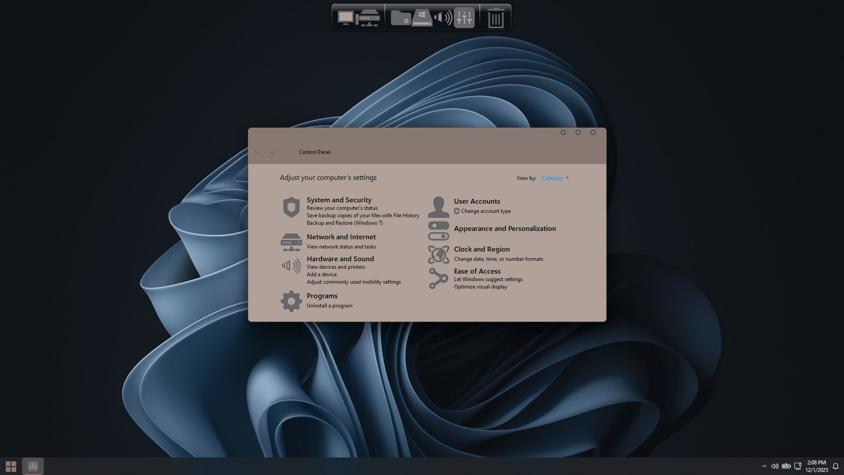Open the Change account type link
Image resolution: width=844 pixels, height=475 pixels.
pyautogui.click(x=485, y=211)
